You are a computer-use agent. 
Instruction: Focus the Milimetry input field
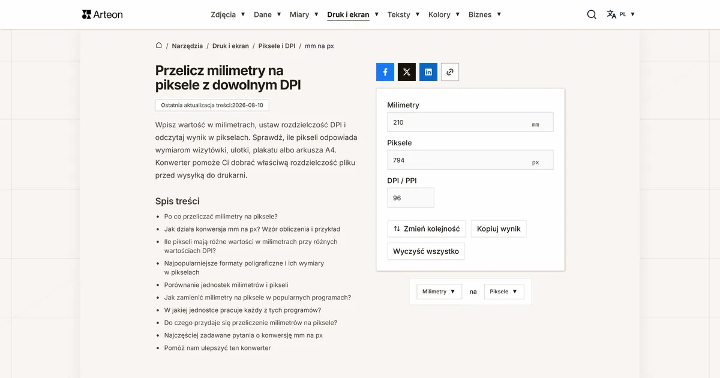(x=470, y=122)
